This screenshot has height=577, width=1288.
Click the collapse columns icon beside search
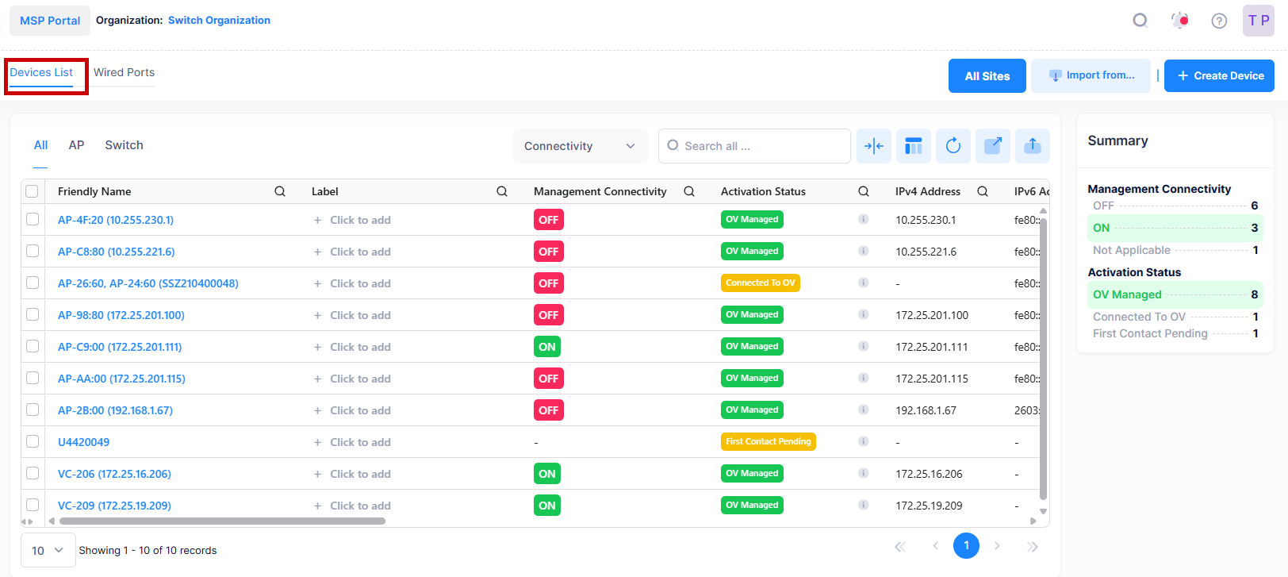[873, 146]
